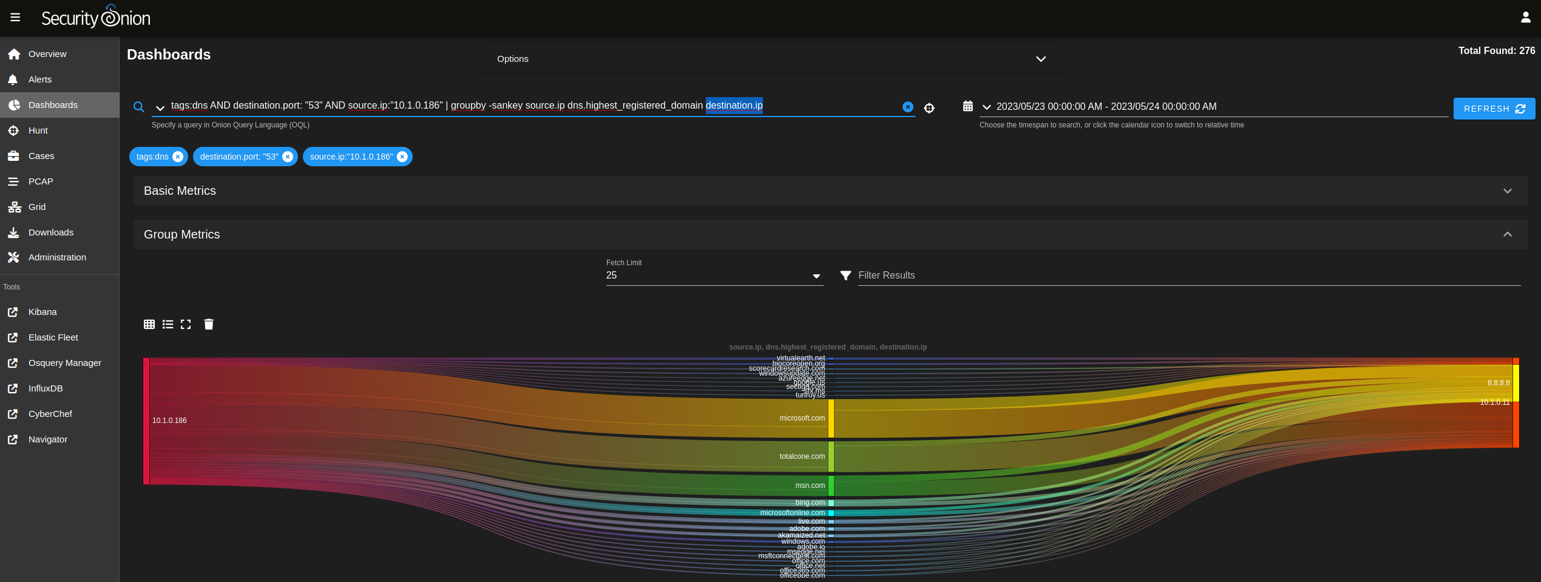Click the 10.1.0.186 source node

(x=146, y=421)
